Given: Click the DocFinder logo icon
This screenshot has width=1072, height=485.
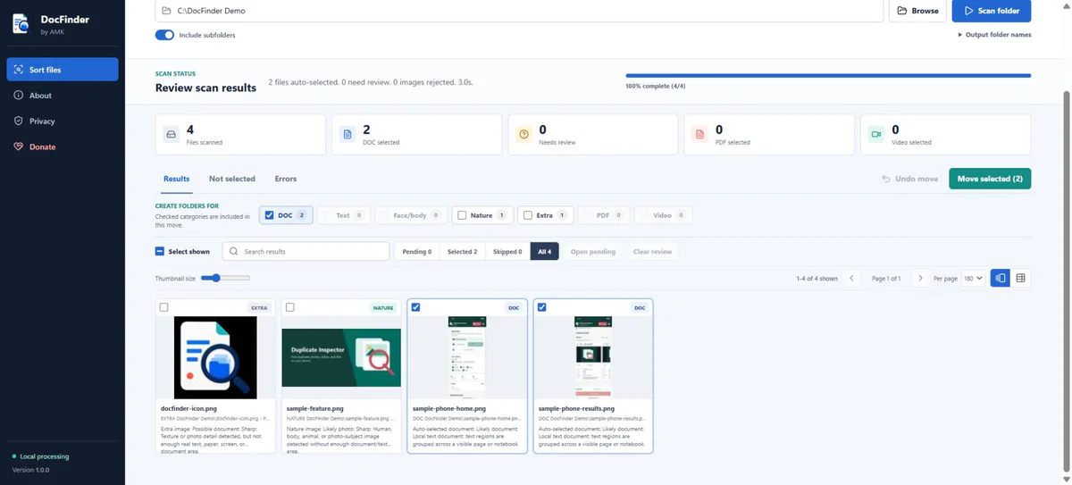Looking at the screenshot, I should 21,24.
